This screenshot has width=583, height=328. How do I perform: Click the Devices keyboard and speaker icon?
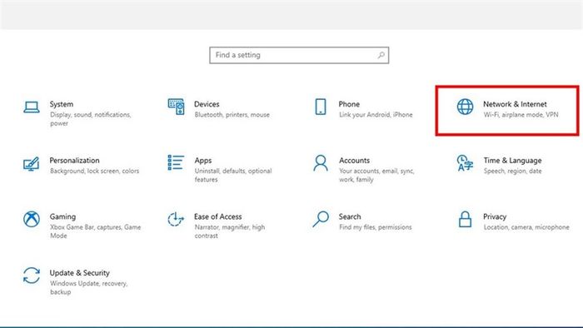click(x=176, y=107)
